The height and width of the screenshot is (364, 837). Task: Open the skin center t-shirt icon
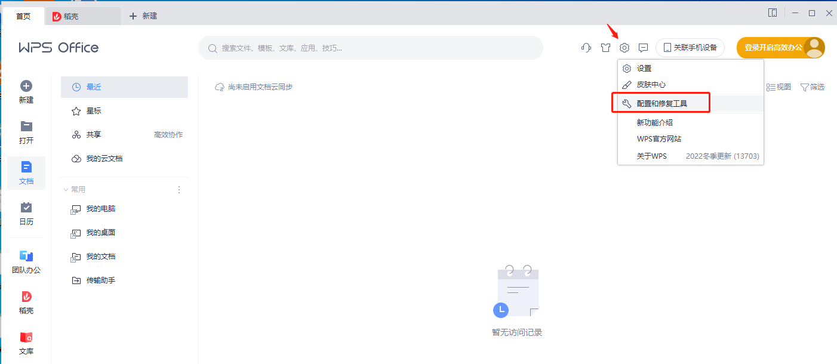pos(605,47)
